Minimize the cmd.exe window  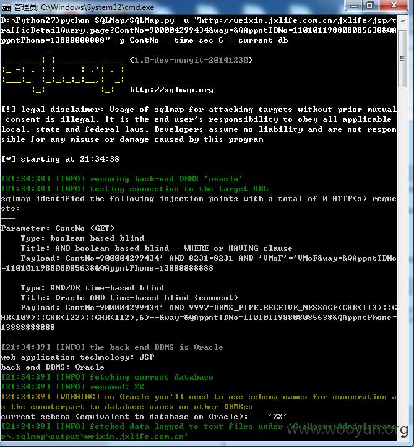(353, 6)
